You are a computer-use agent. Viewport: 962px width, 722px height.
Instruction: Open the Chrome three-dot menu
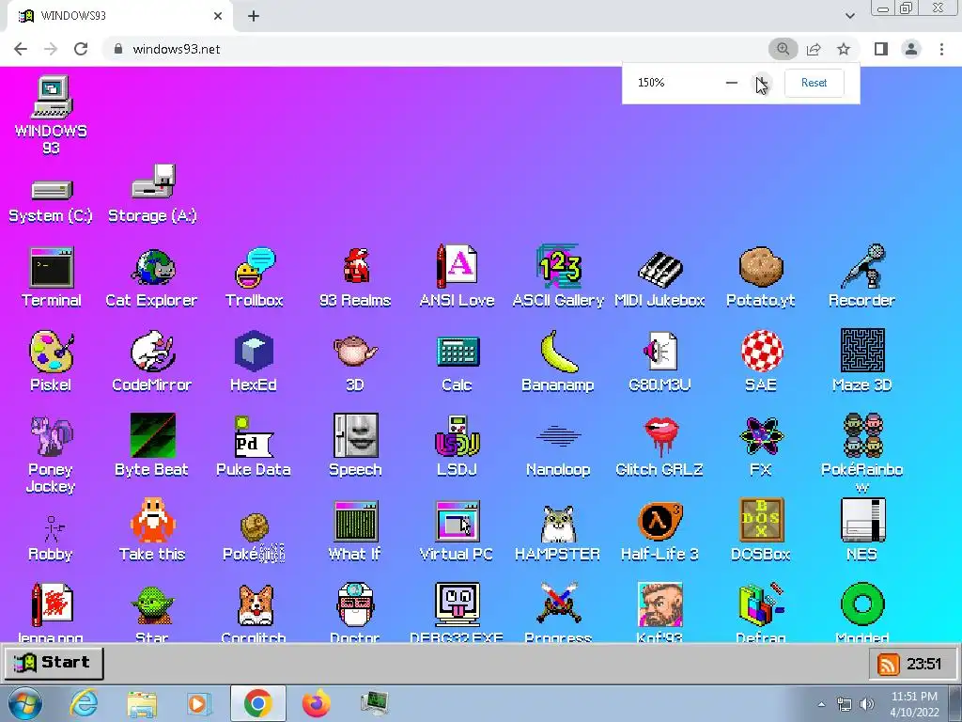tap(941, 49)
